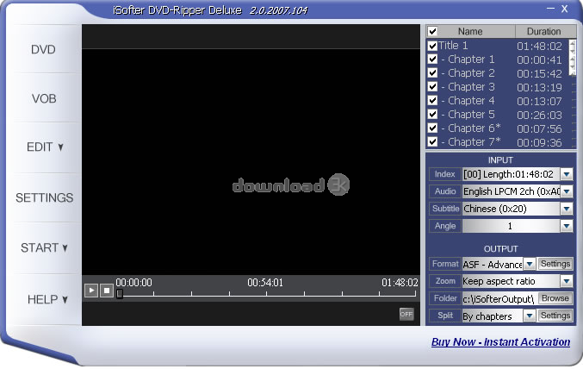Select the Chapter 1 row name
This screenshot has width=583, height=369.
(x=468, y=59)
